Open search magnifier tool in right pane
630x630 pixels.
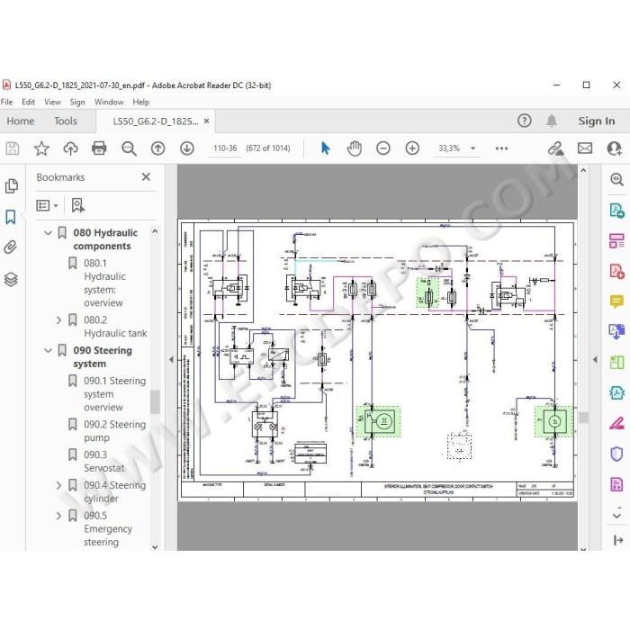(x=616, y=179)
